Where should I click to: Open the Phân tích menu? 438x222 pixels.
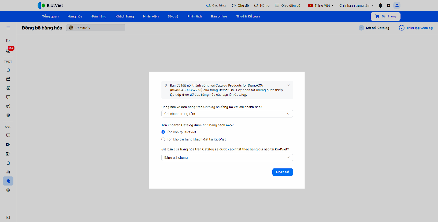click(195, 16)
